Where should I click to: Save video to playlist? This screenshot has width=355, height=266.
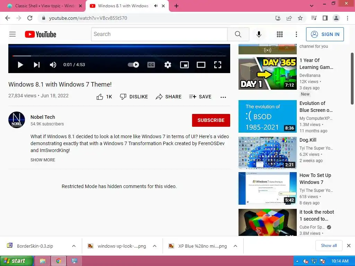pyautogui.click(x=200, y=97)
